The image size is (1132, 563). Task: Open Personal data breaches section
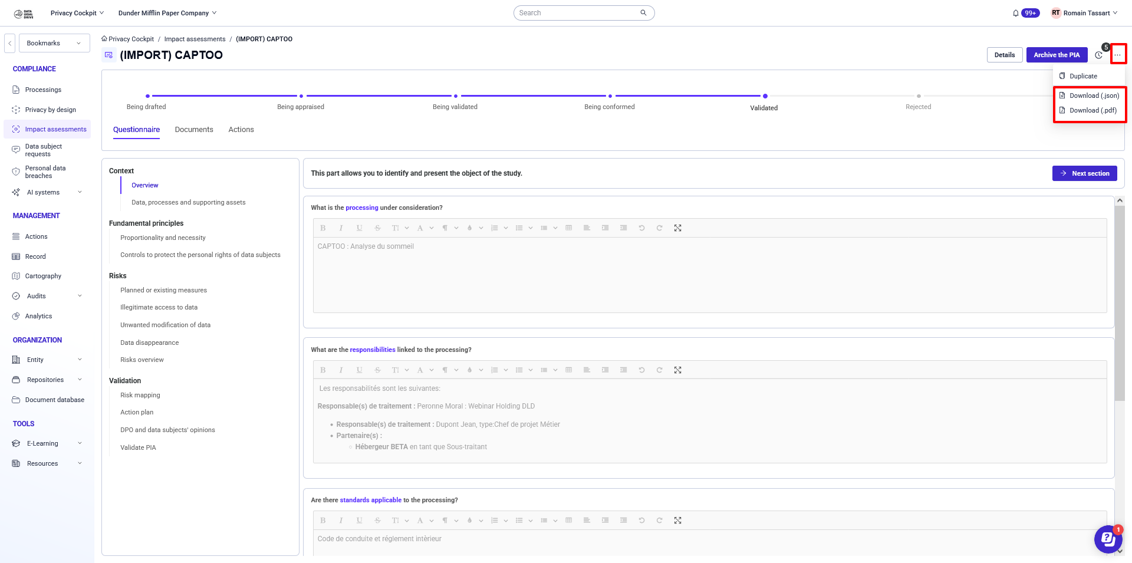pos(45,172)
